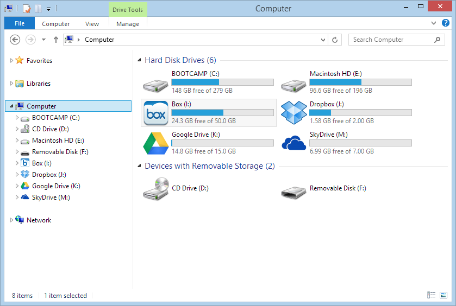This screenshot has width=456, height=306.
Task: Open the address bar history dropdown
Action: 323,40
